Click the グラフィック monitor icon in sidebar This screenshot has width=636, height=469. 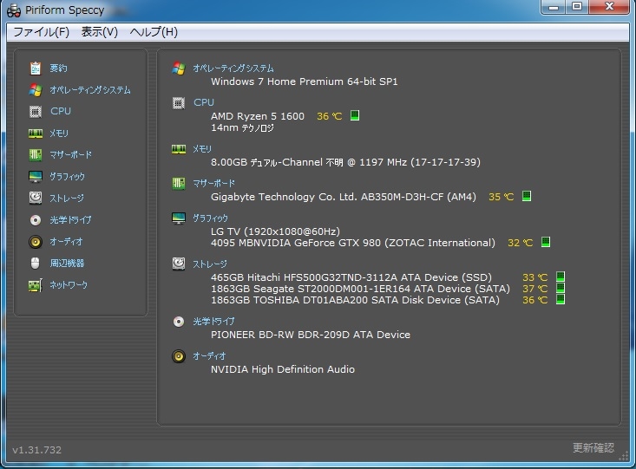click(x=36, y=177)
